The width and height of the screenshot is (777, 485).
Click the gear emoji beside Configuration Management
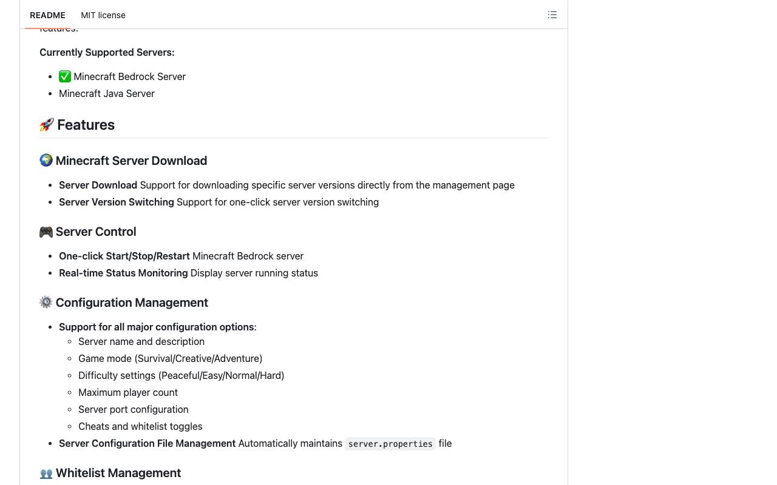tap(46, 303)
